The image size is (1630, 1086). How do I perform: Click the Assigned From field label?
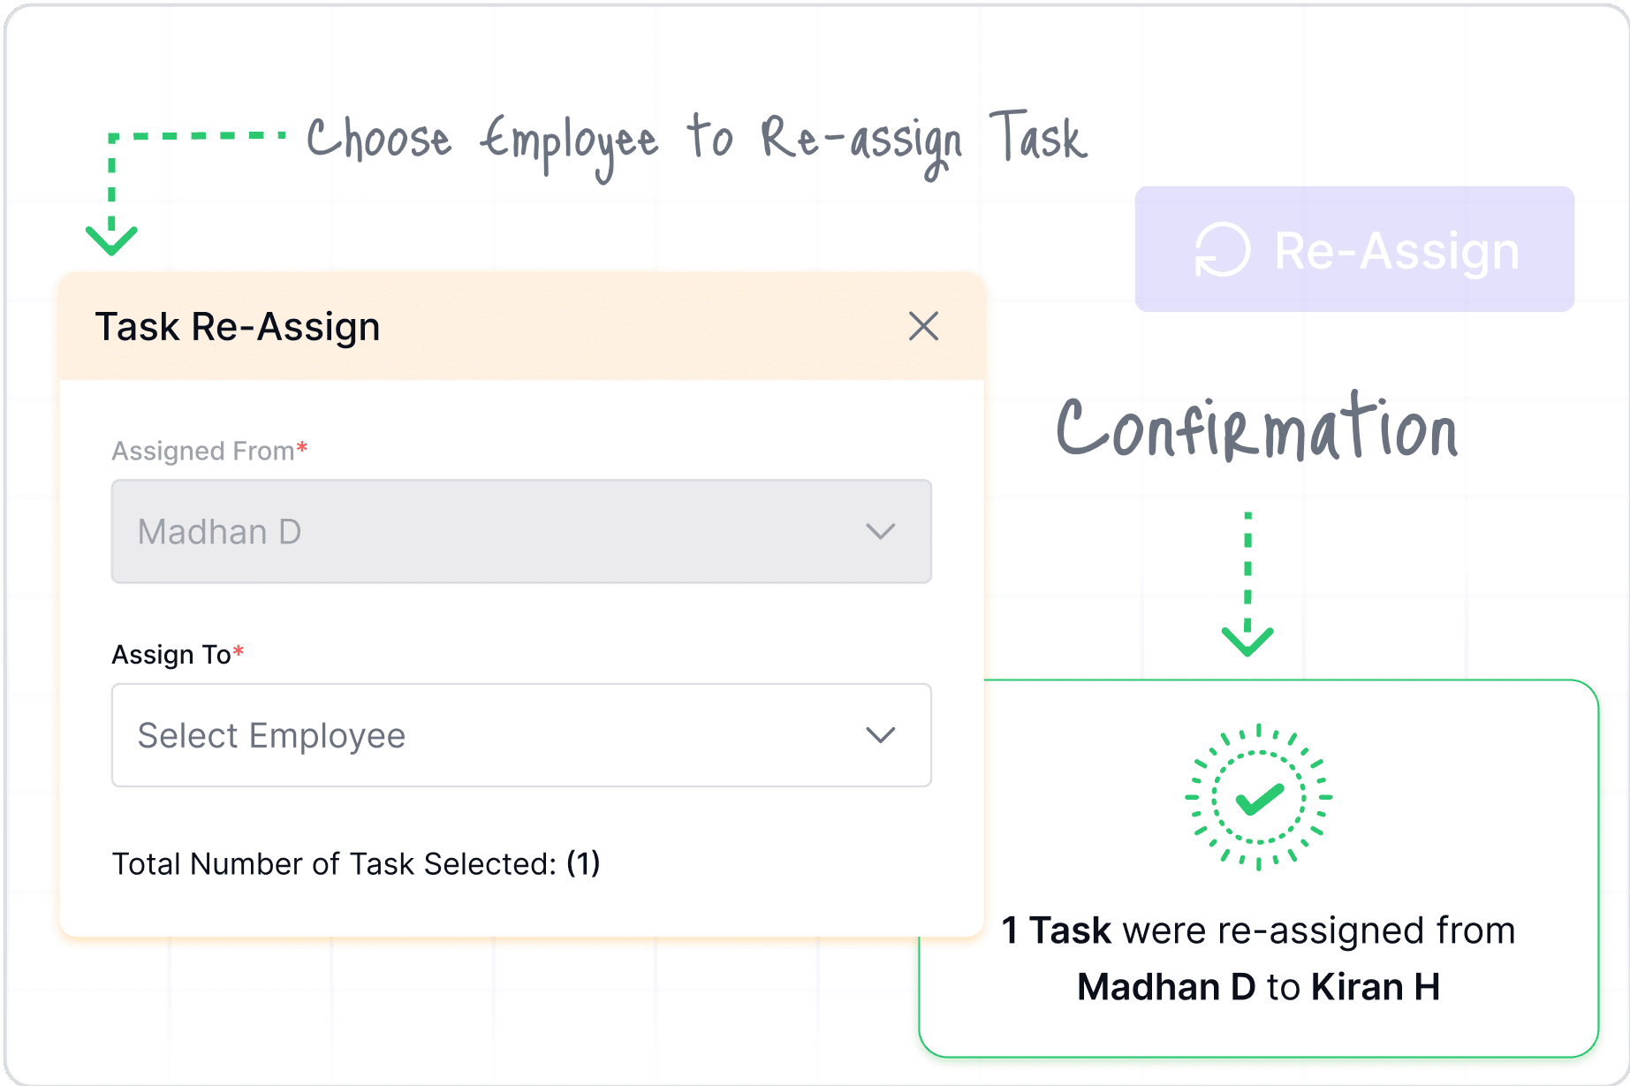pos(209,451)
